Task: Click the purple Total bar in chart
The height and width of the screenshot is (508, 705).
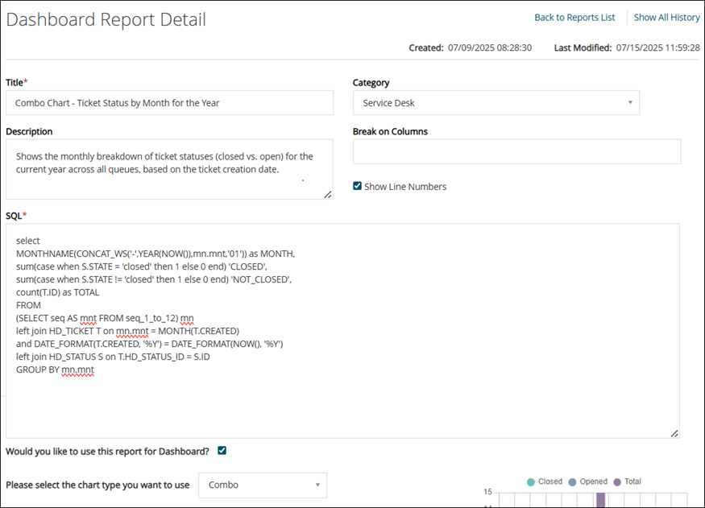Action: click(x=600, y=500)
